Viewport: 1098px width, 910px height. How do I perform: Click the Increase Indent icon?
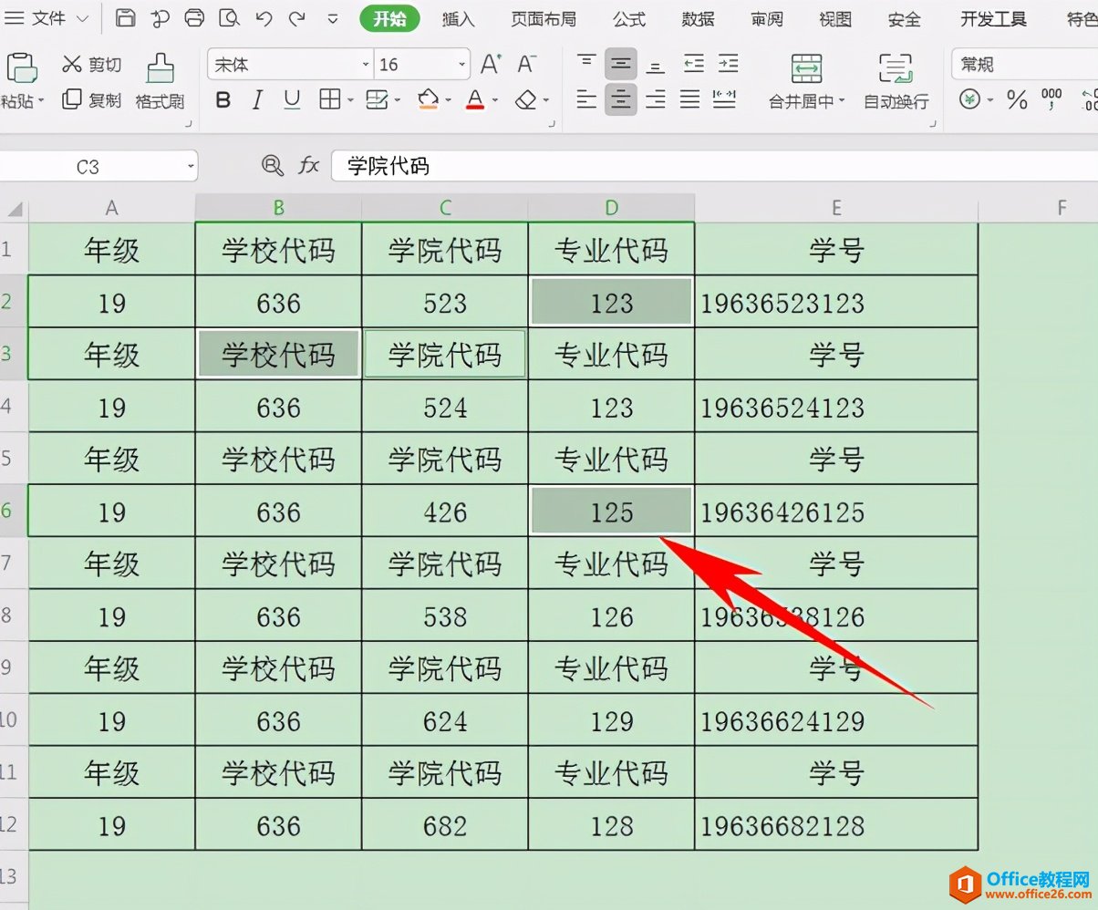click(x=727, y=64)
